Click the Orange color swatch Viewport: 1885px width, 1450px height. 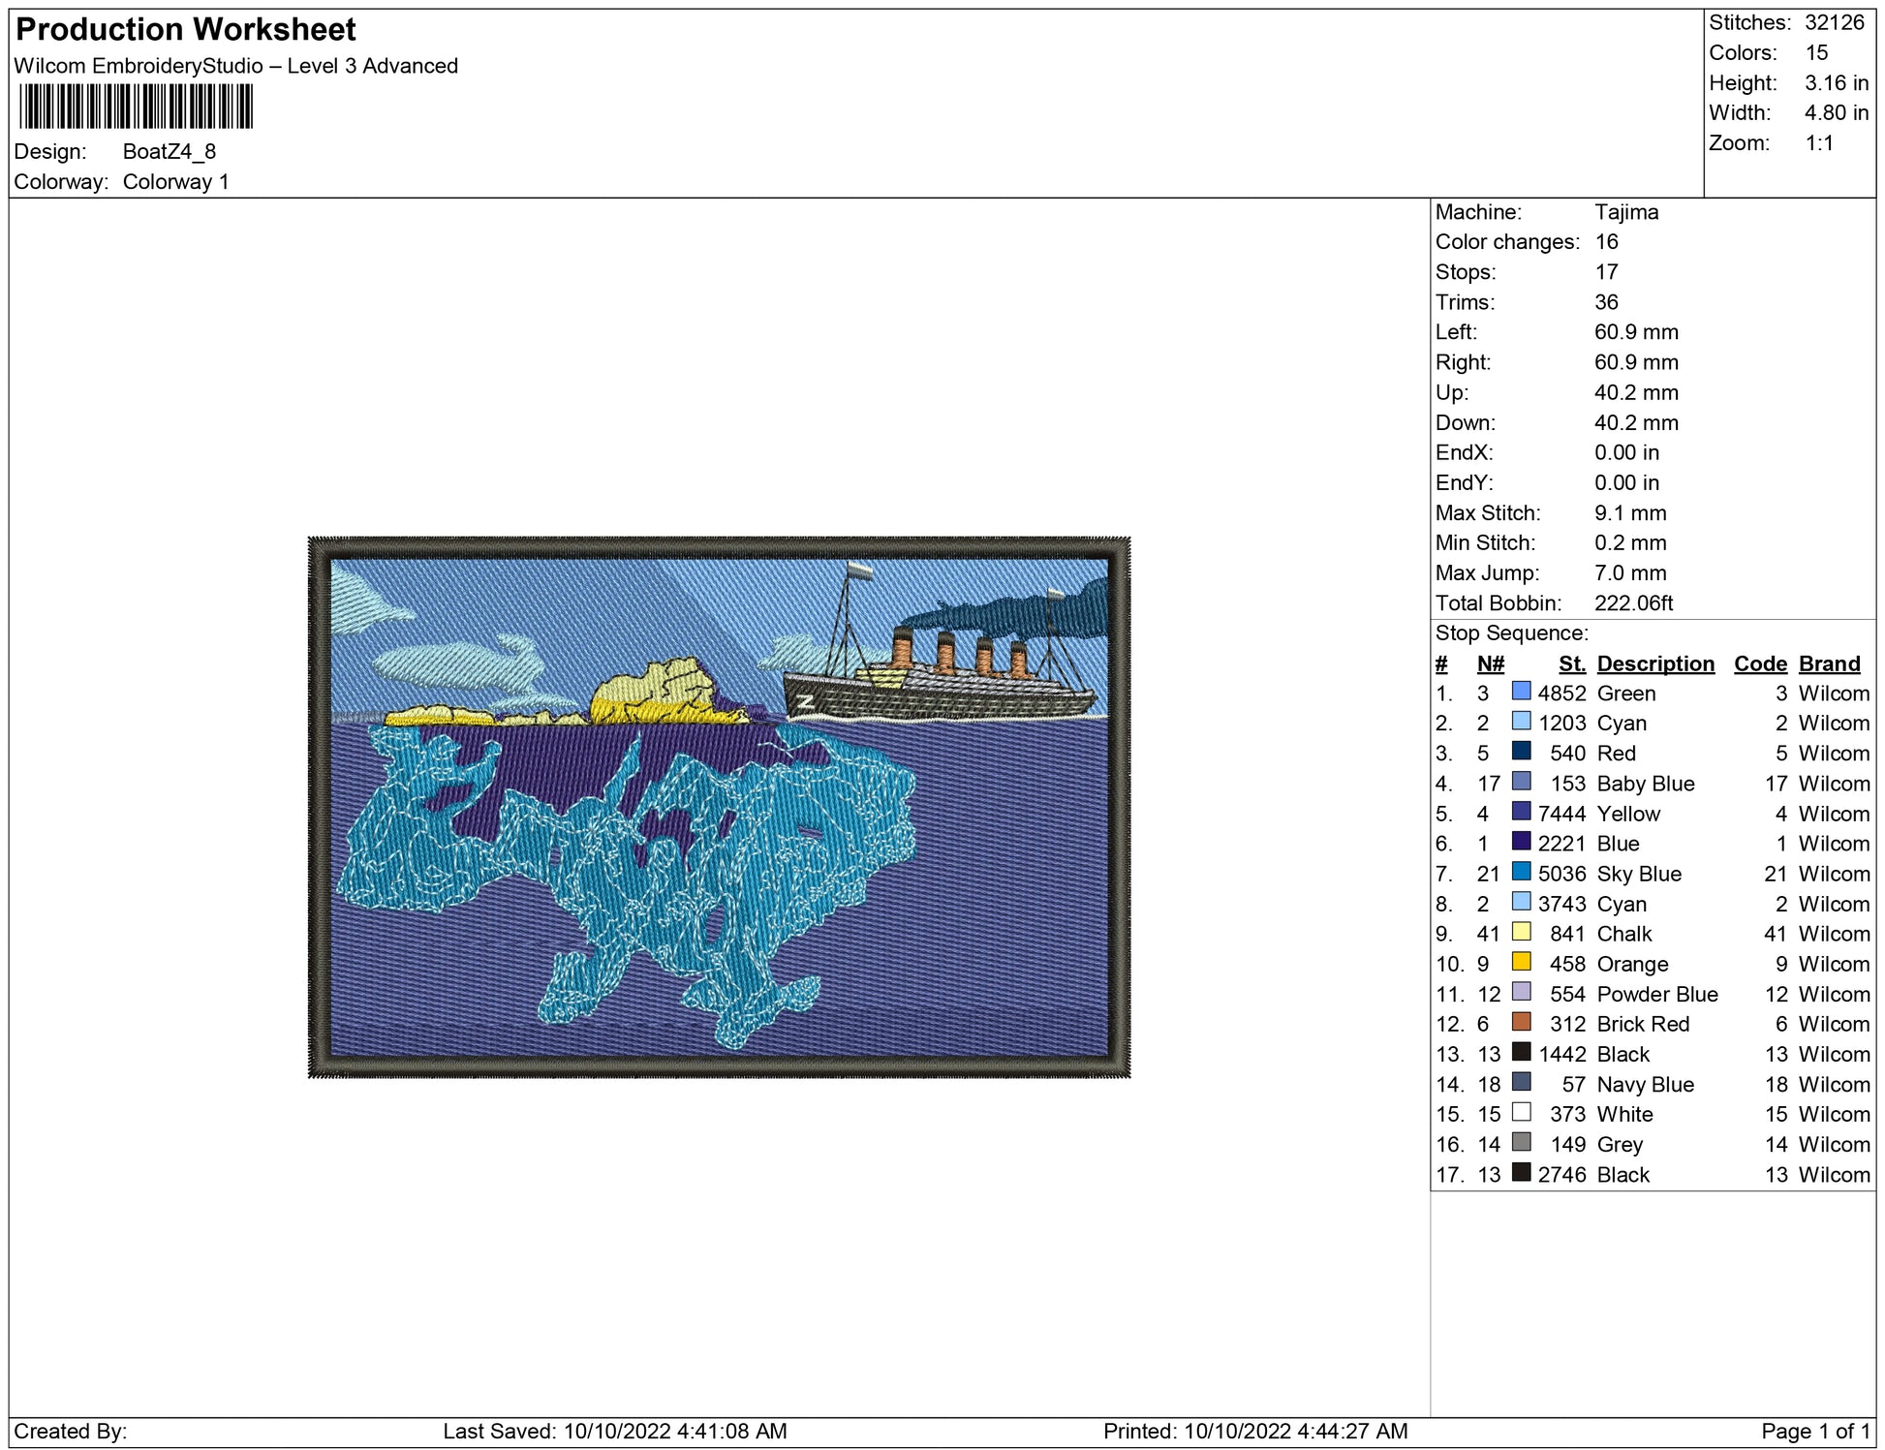click(x=1521, y=962)
